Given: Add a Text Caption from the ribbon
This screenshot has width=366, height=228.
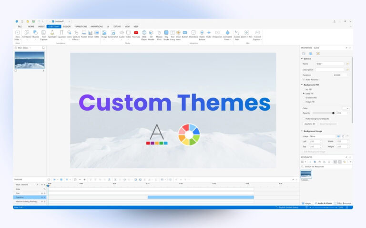Looking at the screenshot, I should click(x=43, y=35).
